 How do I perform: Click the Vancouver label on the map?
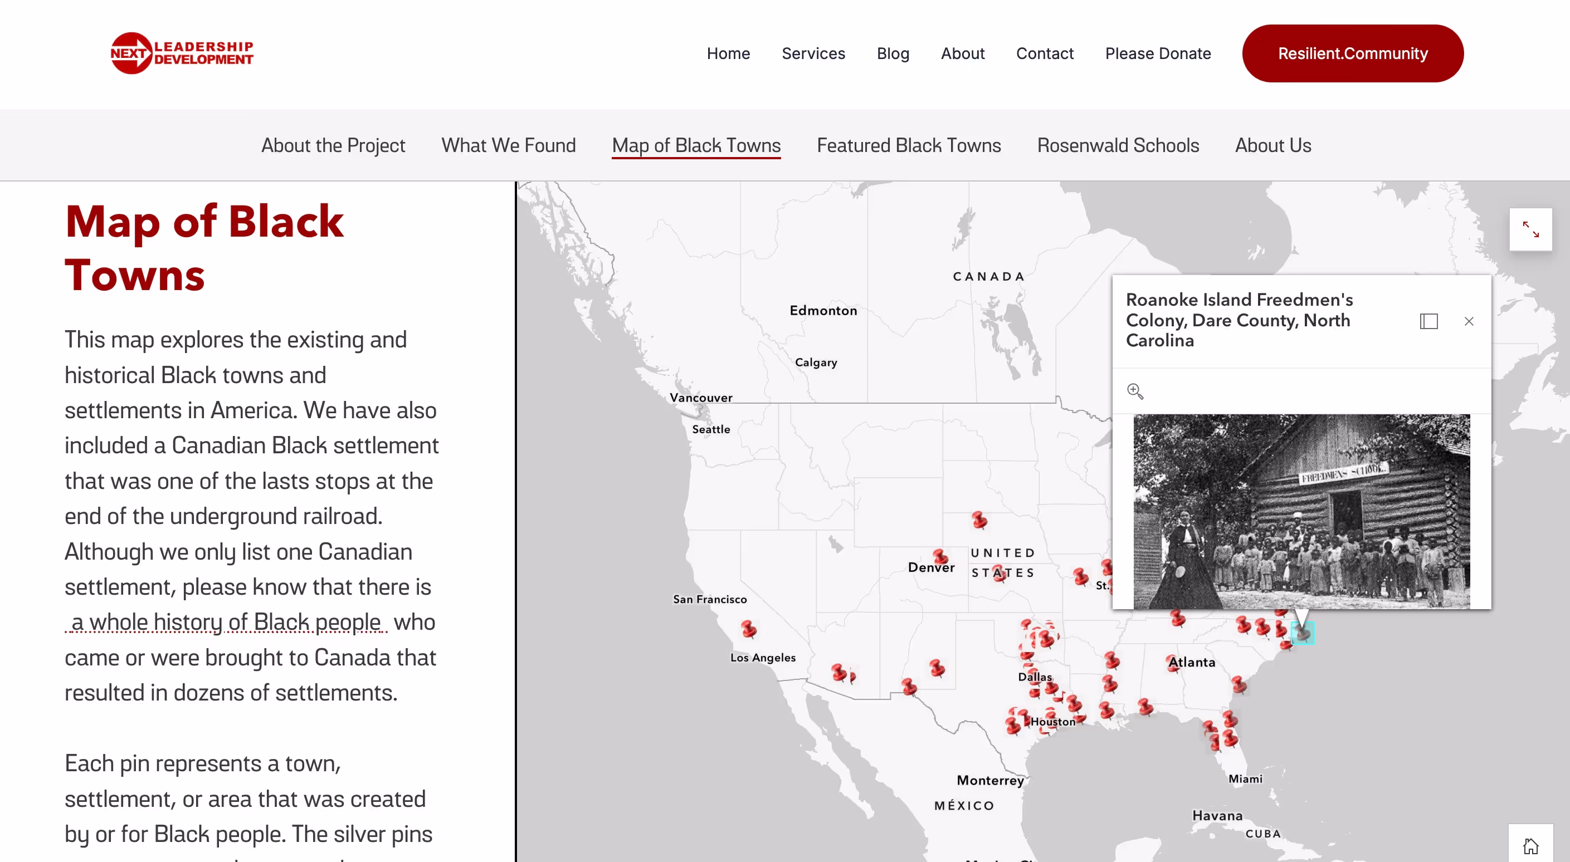[701, 398]
